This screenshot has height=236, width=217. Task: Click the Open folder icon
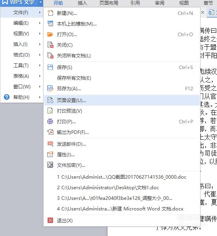(x=50, y=34)
